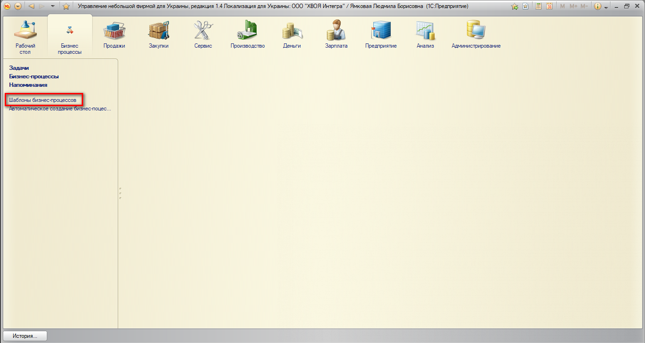Open the Анализ section
This screenshot has height=343, width=645.
tap(425, 35)
